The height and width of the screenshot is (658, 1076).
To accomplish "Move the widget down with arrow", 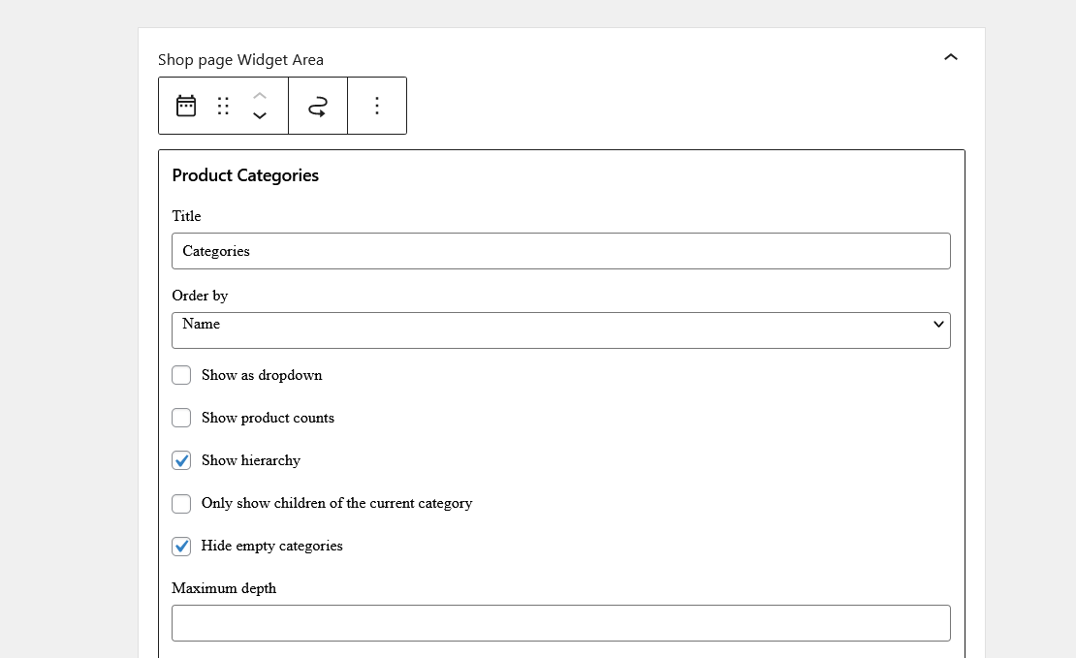I will pyautogui.click(x=260, y=116).
